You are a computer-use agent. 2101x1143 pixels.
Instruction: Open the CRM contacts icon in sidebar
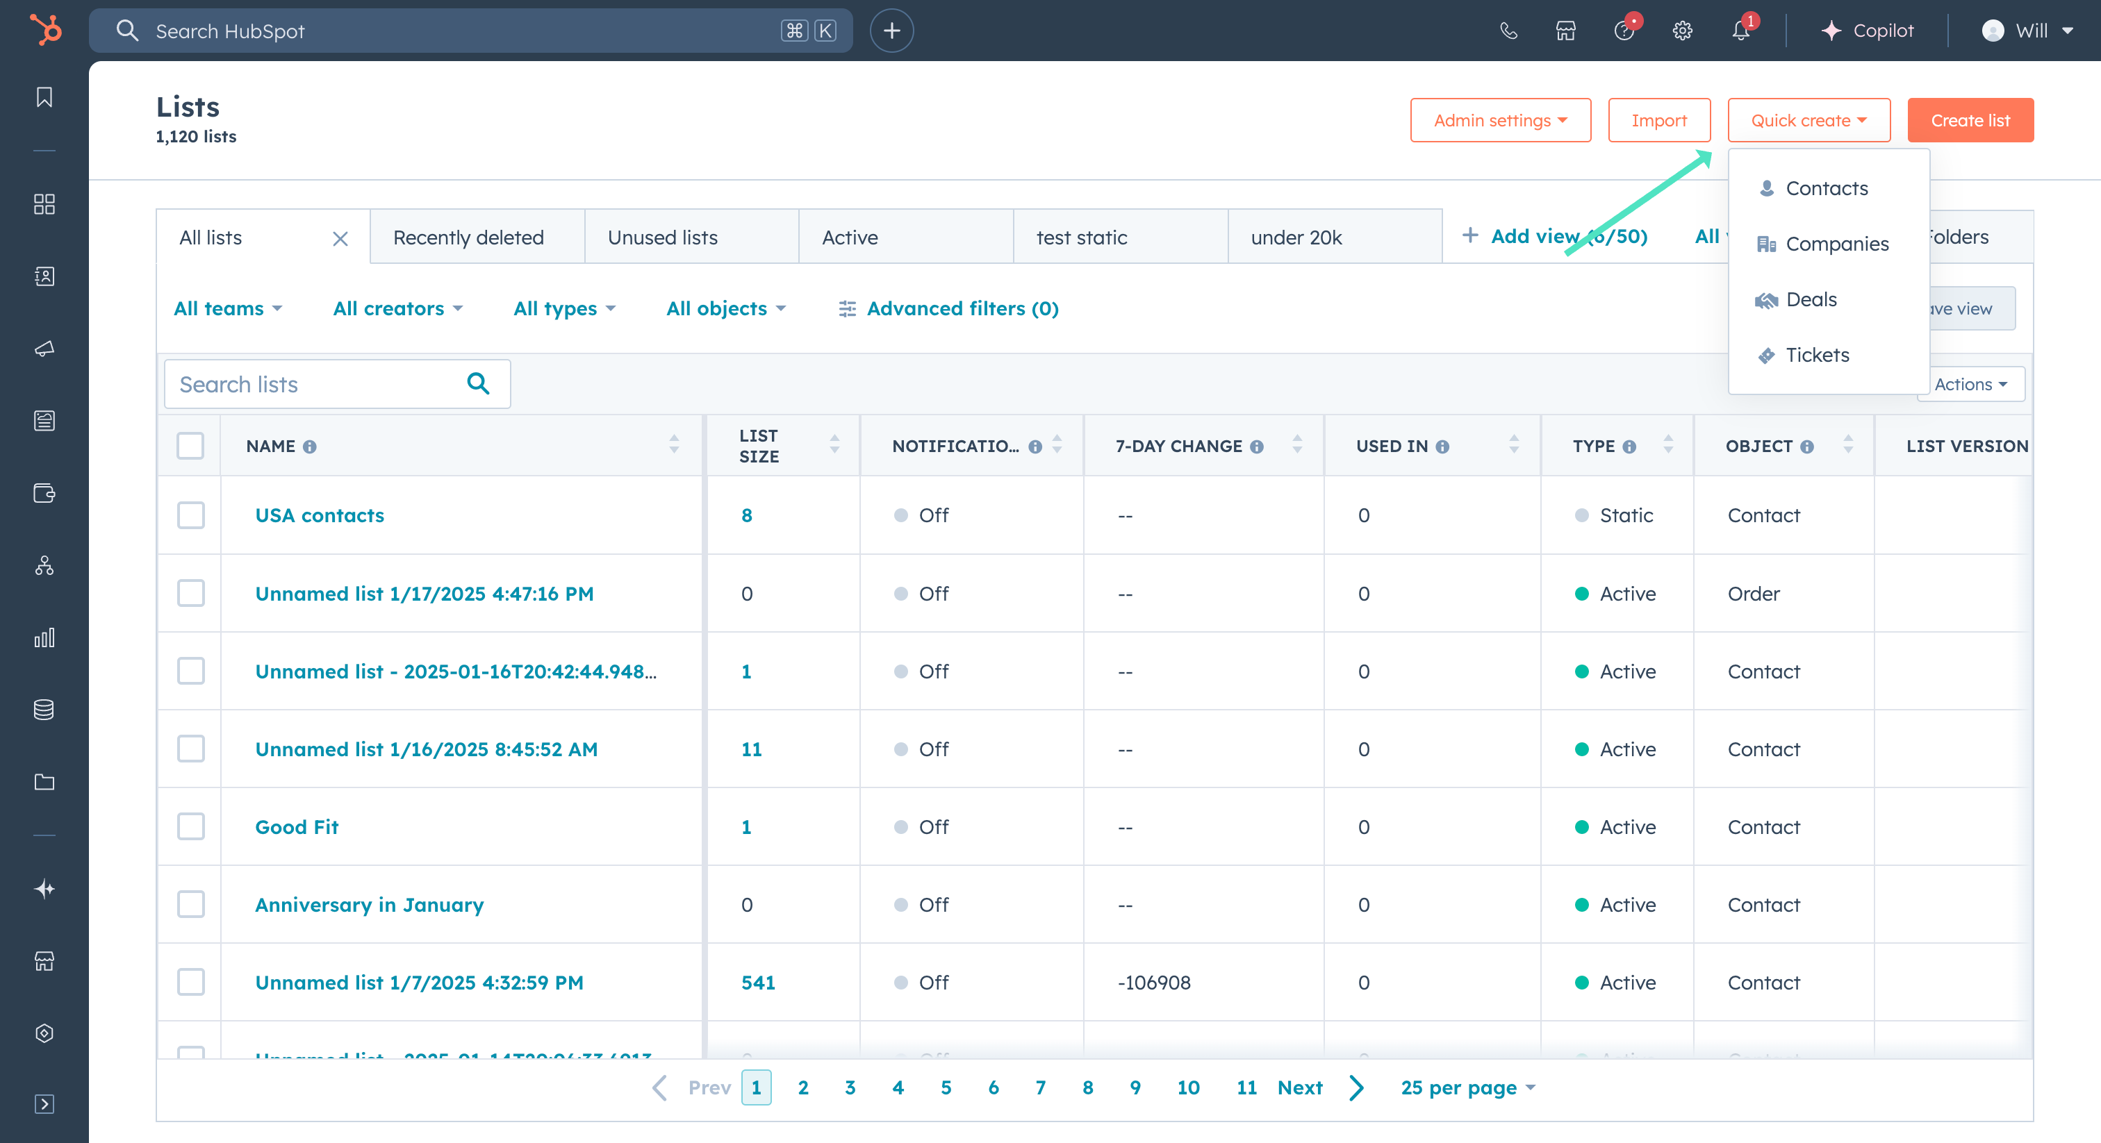(44, 276)
